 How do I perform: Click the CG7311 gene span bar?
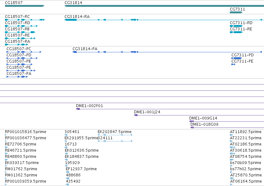coord(236,12)
